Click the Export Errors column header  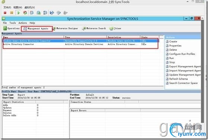click(87, 111)
